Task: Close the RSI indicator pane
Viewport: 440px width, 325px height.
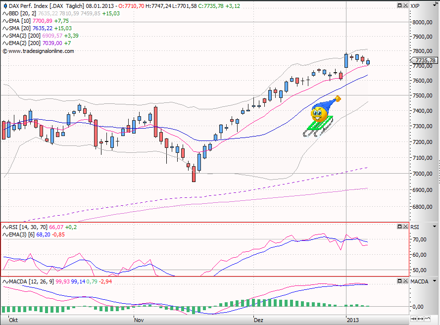Action: [405, 226]
